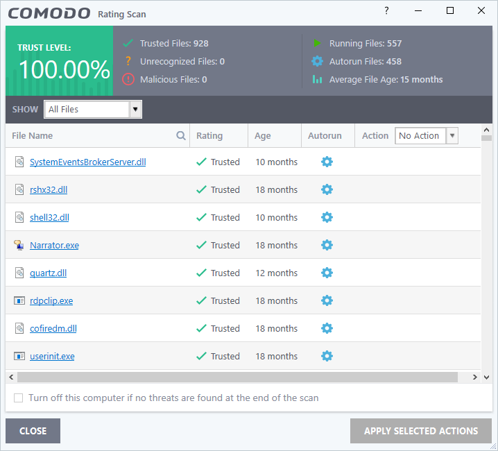Image resolution: width=498 pixels, height=451 pixels.
Task: Click the file icon beside rshx32.dll
Action: coord(19,189)
